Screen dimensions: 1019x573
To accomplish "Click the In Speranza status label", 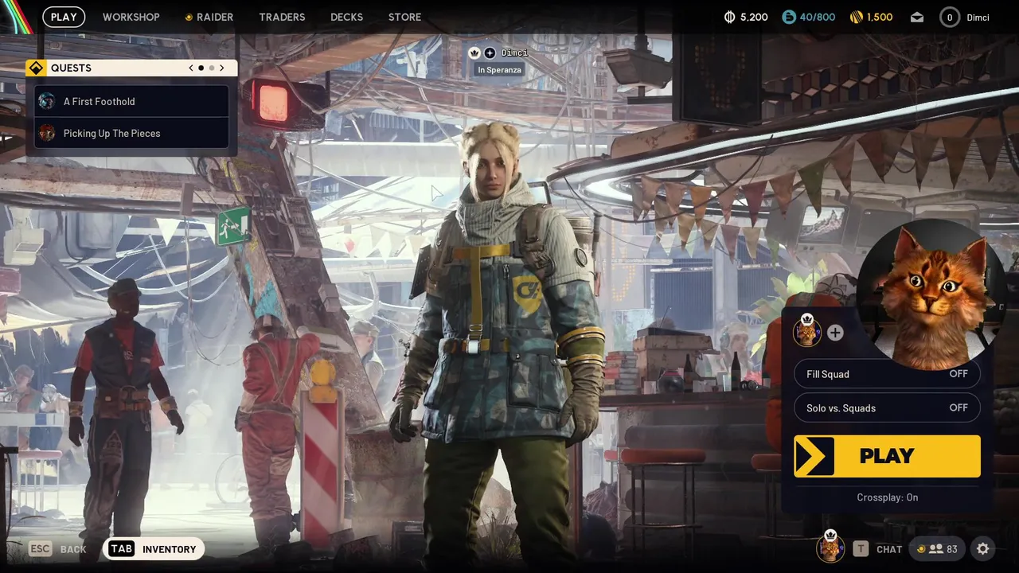I will coord(499,70).
